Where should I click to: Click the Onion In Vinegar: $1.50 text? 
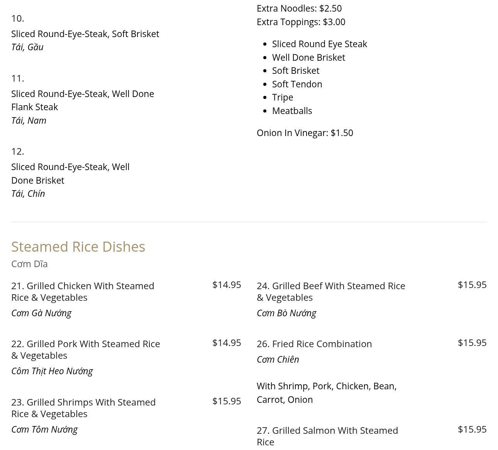[x=305, y=133]
